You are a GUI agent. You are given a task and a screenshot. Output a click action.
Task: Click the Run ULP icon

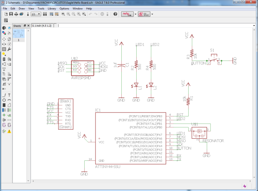(56, 14)
